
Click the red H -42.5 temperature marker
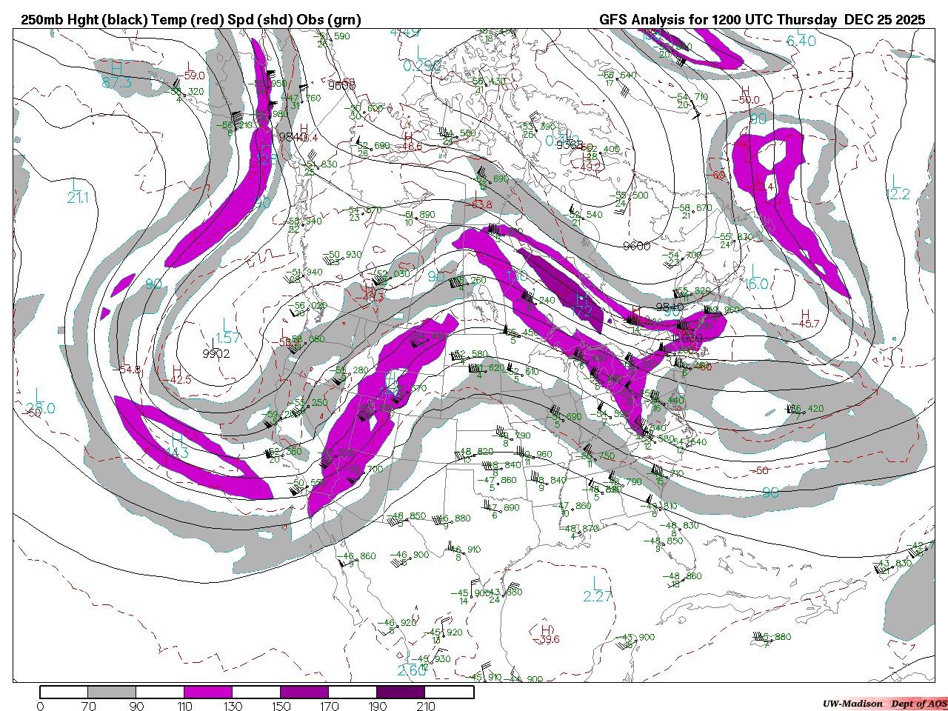coord(177,375)
